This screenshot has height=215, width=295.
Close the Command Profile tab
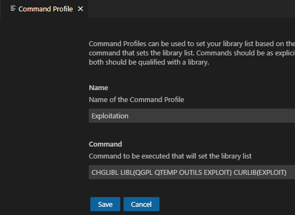point(81,9)
